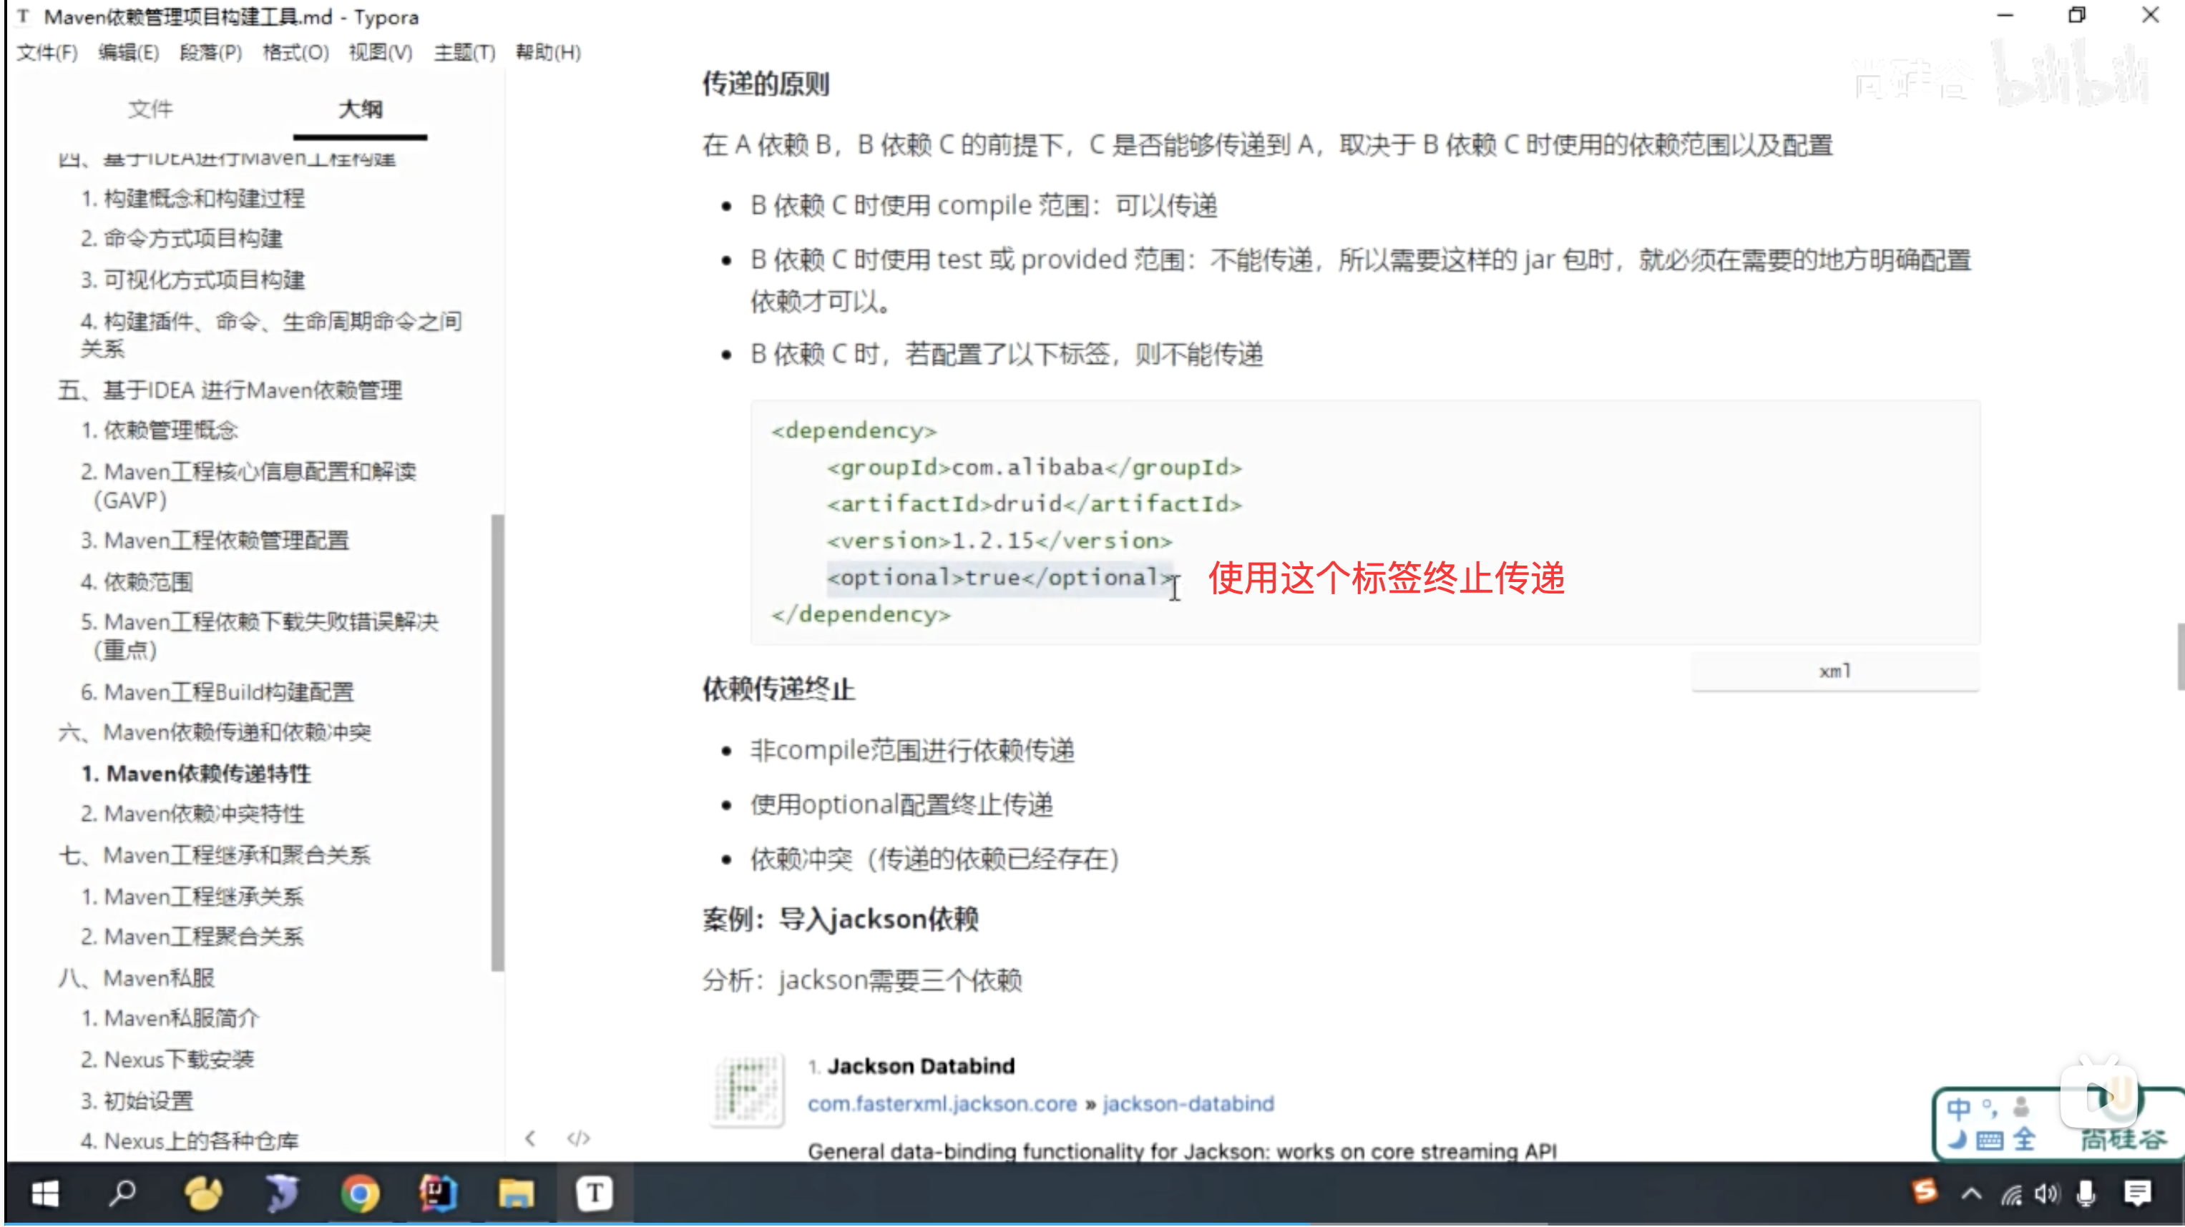Switch to the 文件 sidebar tab
Viewport: 2185px width, 1227px height.
click(x=150, y=109)
